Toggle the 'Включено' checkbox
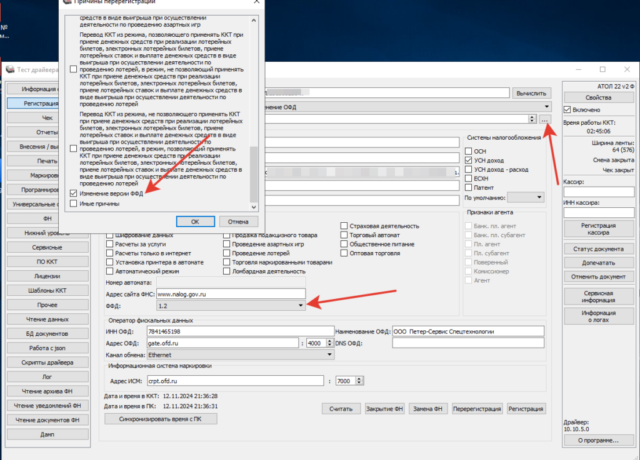 click(x=569, y=110)
